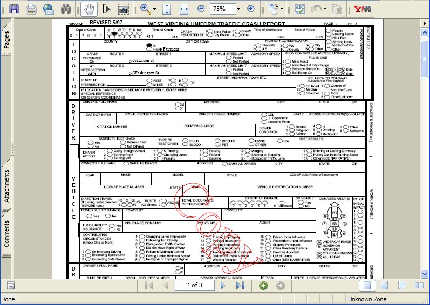
Task: Click the scroll up arrow
Action: tap(425, 33)
